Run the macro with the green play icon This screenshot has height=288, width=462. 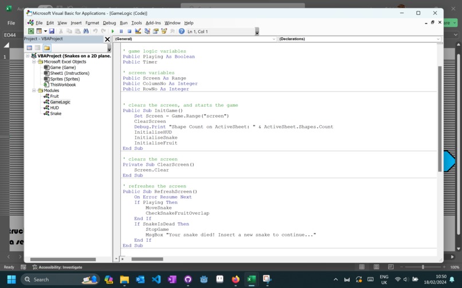tap(112, 31)
